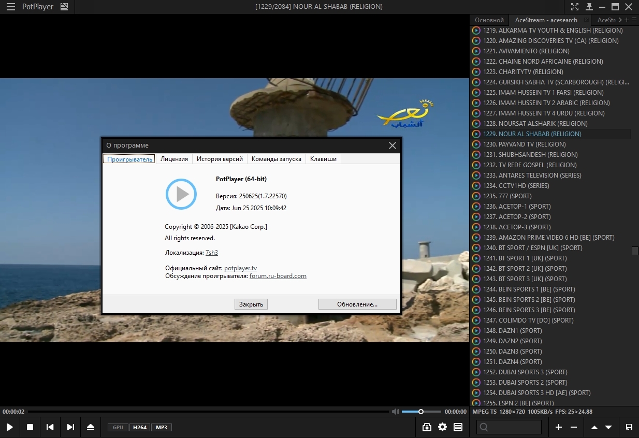The width and height of the screenshot is (639, 438).
Task: Capture a screenshot with the camera icon
Action: coord(427,427)
